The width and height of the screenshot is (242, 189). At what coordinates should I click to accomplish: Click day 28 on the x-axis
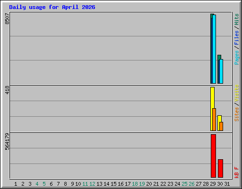tap(206, 184)
